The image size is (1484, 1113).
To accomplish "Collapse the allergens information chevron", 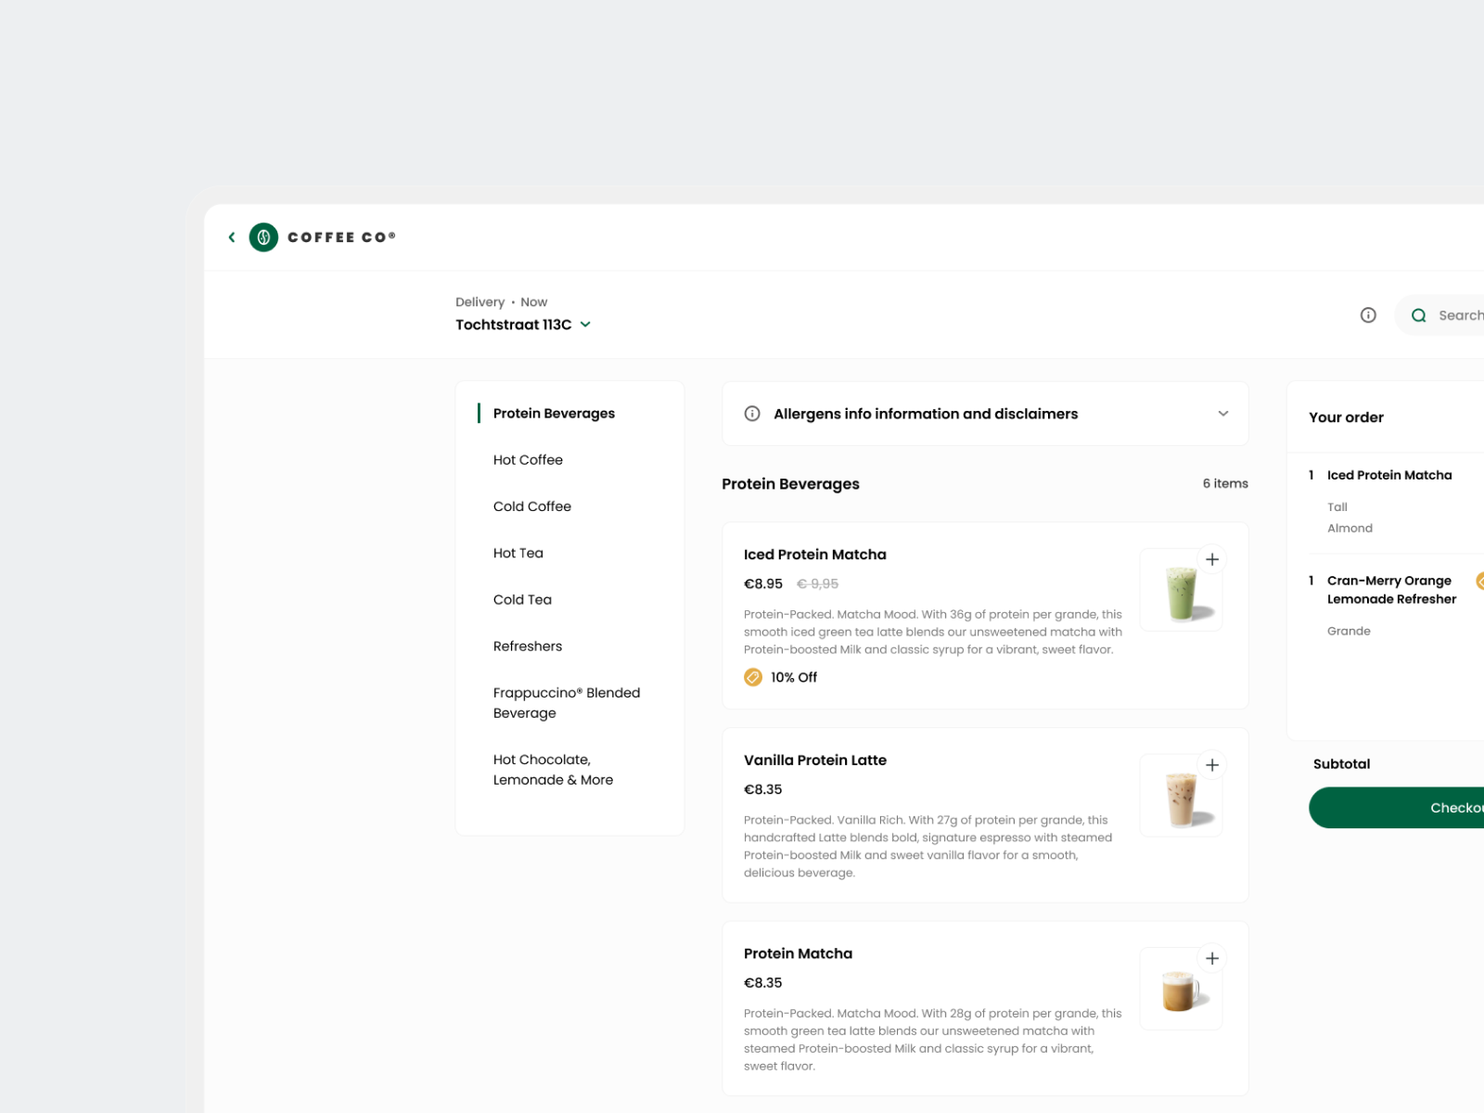I will click(1222, 414).
